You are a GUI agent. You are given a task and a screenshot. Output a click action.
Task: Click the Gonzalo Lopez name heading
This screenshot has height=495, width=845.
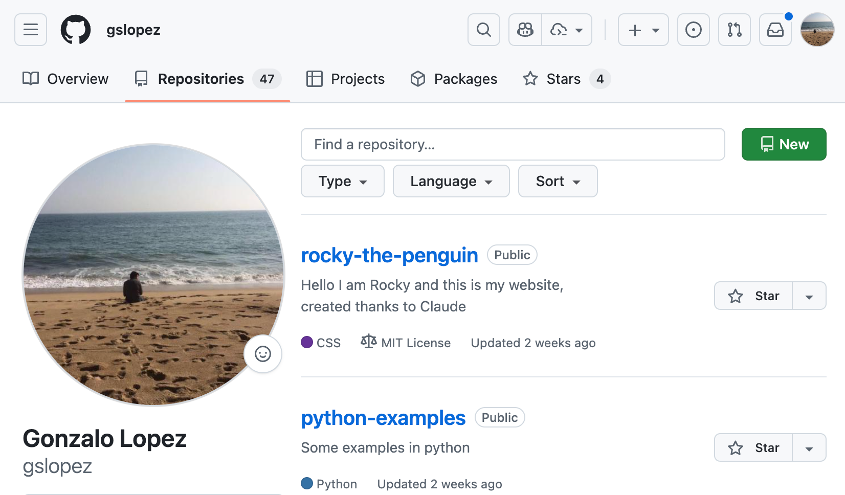coord(105,439)
